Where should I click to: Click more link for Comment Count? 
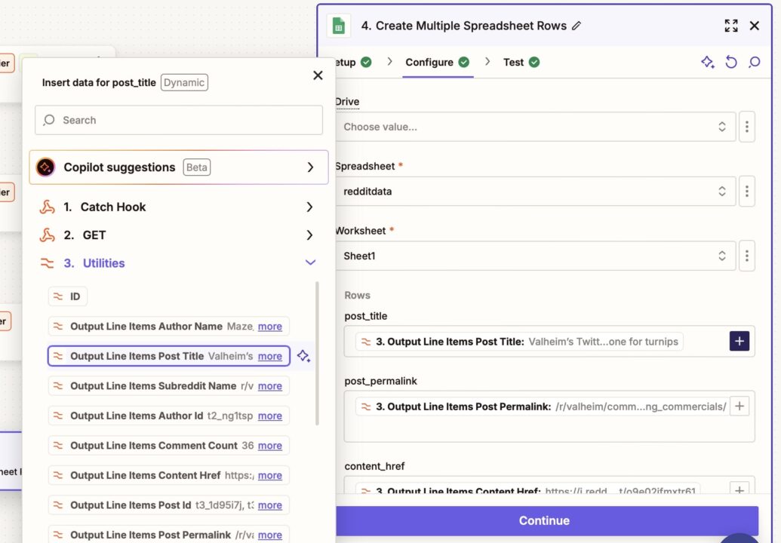[270, 446]
